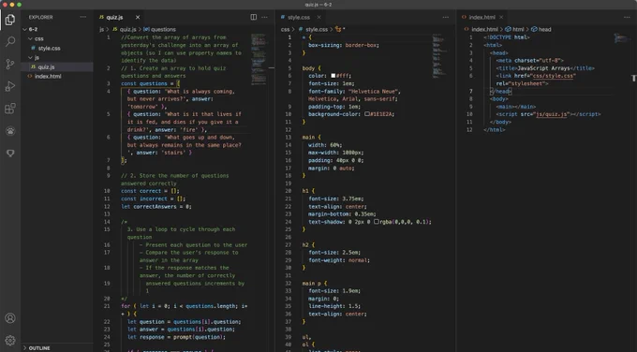Open color picker for rgba text-shadow swatch
The height and width of the screenshot is (352, 637).
(x=377, y=222)
